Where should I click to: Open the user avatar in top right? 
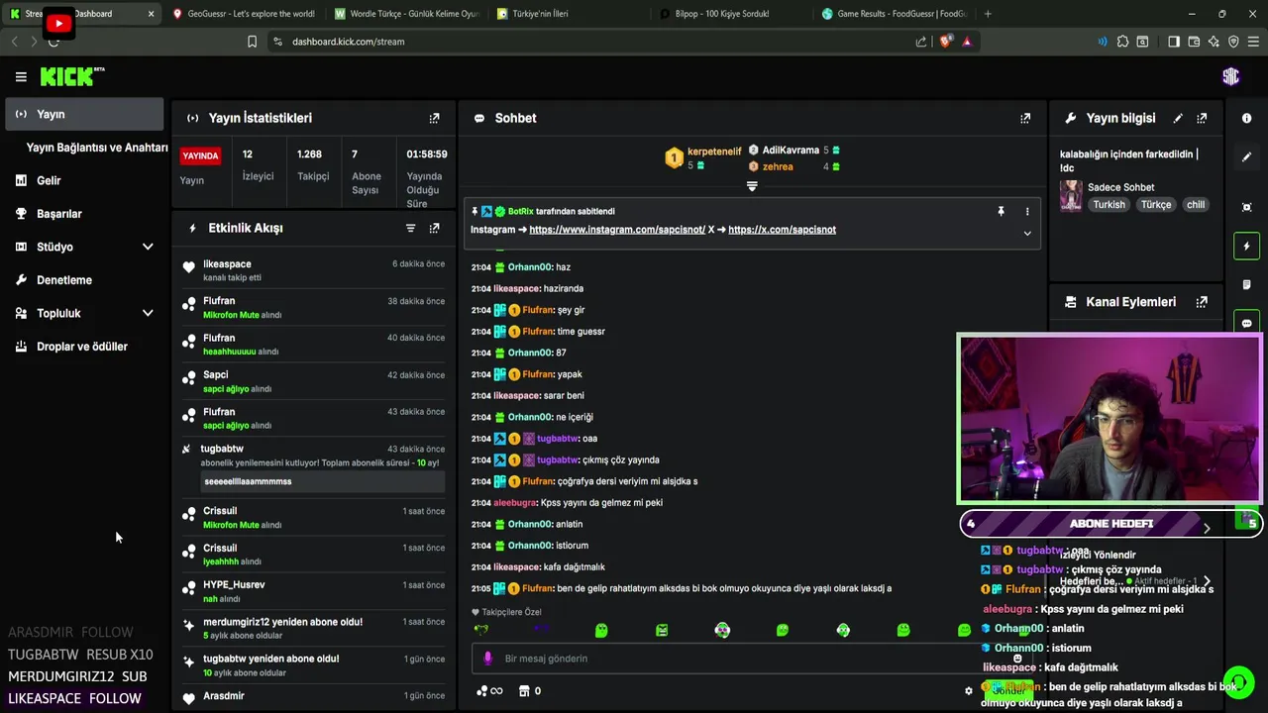click(1230, 77)
